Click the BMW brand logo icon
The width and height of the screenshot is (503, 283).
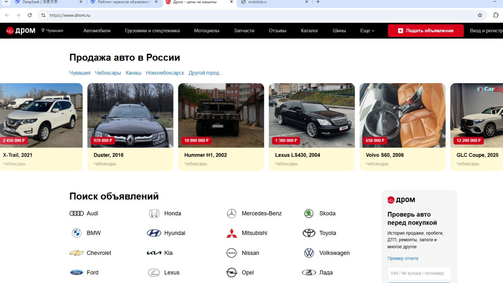click(x=76, y=233)
